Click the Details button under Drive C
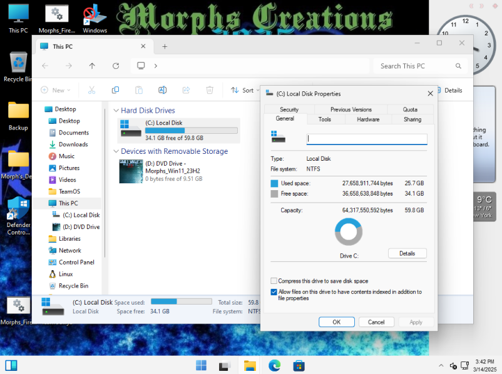This screenshot has width=502, height=374. pos(407,253)
